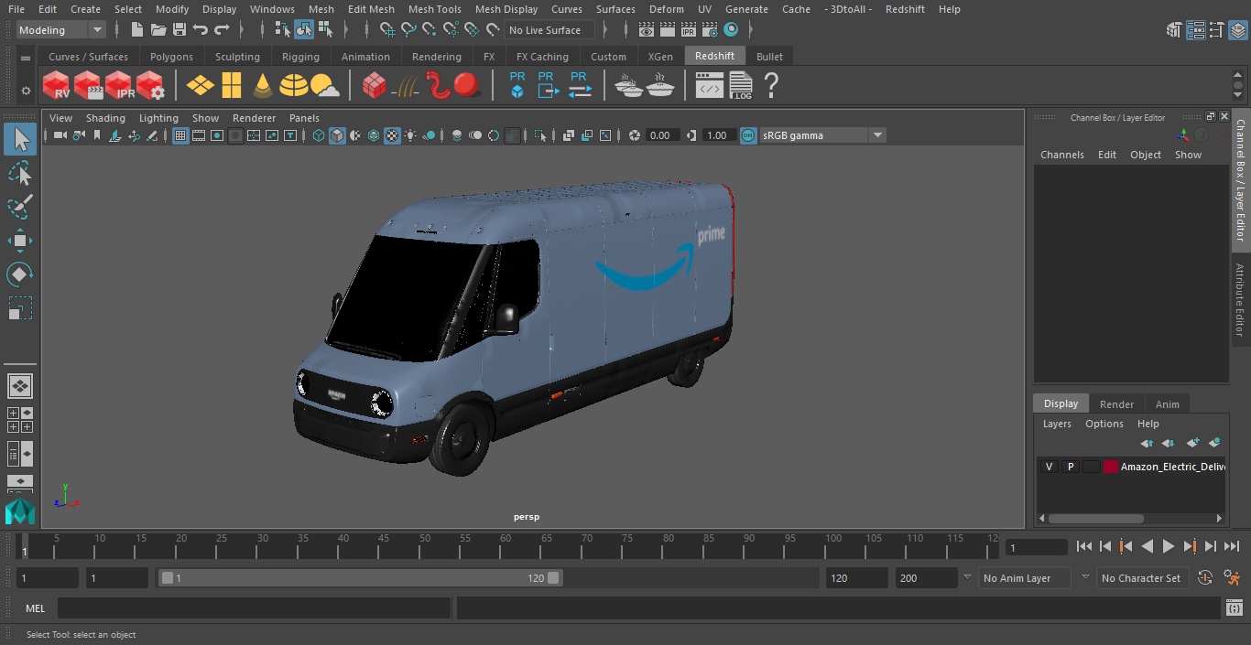Click the layer's red color swatch
The height and width of the screenshot is (645, 1251).
1111,467
